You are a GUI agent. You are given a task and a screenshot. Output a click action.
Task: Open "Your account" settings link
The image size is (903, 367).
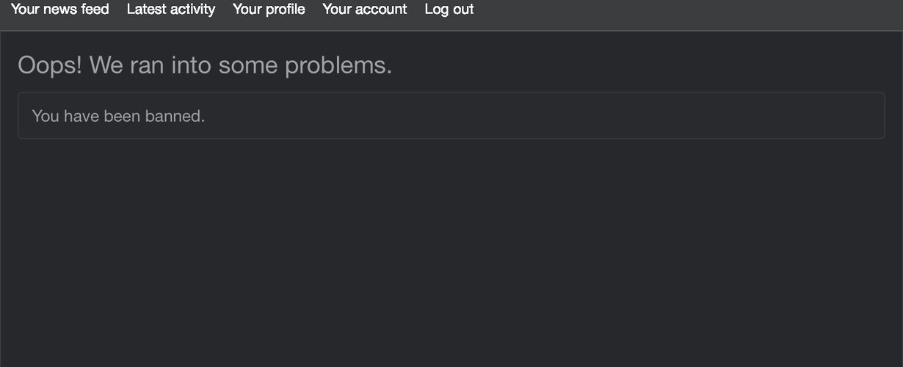coord(365,10)
